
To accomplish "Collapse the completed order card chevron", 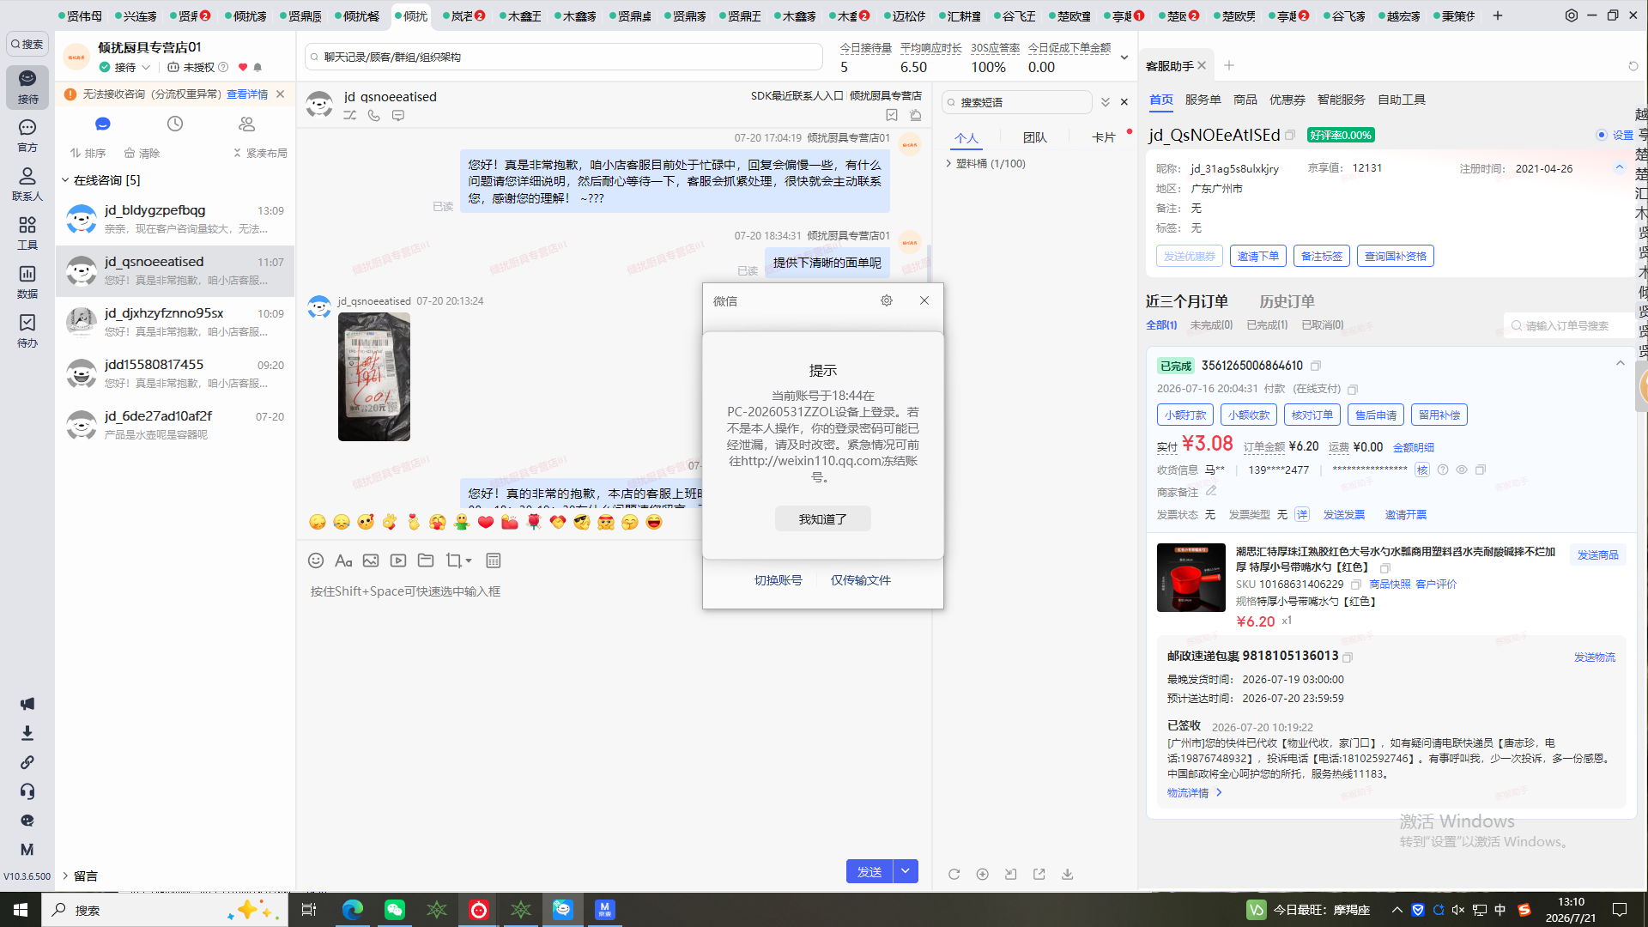I will 1621,363.
